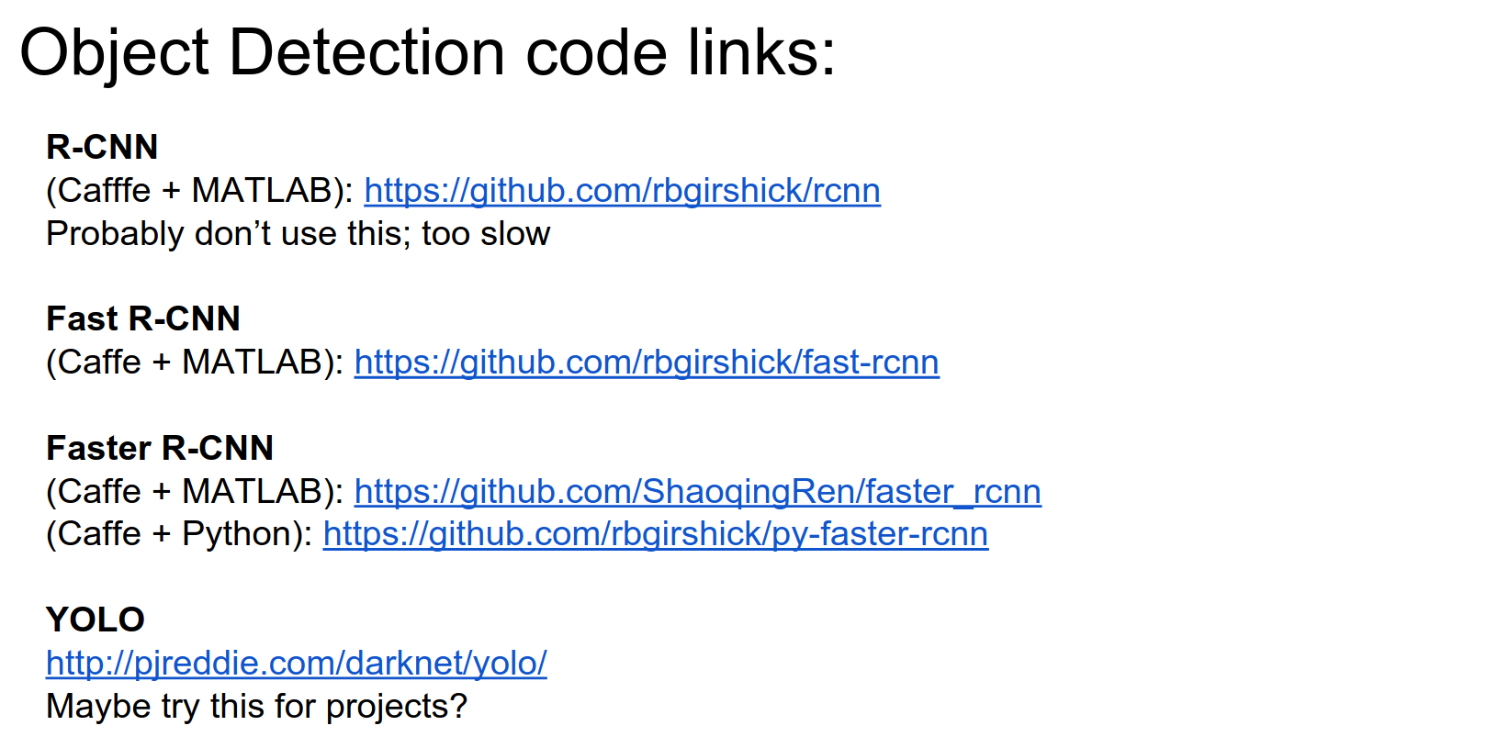
Task: Open the rbgirshick/py-faster-rcnn GitHub link
Action: pyautogui.click(x=655, y=534)
